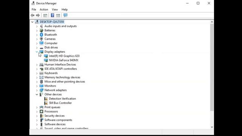242x136 pixels.
Task: Open the Action menu
Action: (x=44, y=9)
